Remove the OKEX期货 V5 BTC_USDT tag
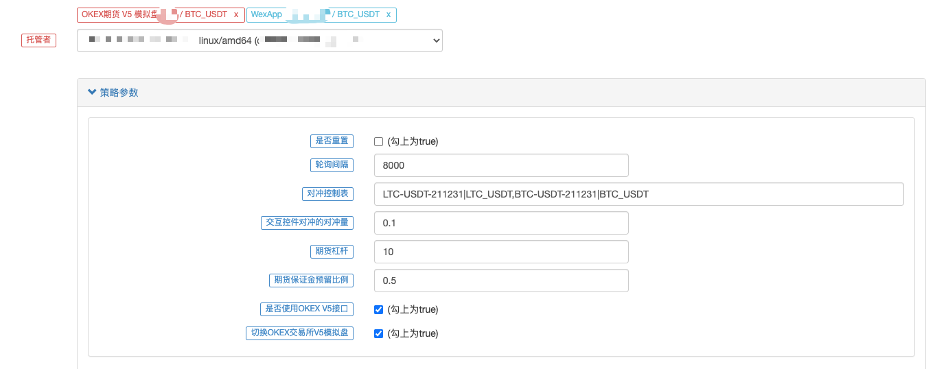Viewport: 948px width, 369px height. click(x=236, y=14)
